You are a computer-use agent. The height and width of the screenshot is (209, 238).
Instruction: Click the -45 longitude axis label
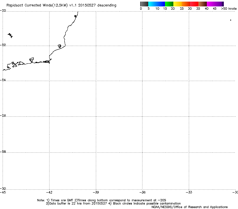click(3, 193)
